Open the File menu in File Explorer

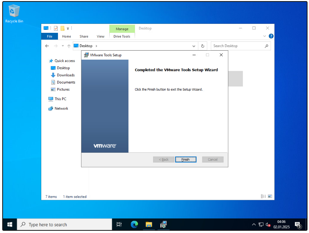(49, 37)
